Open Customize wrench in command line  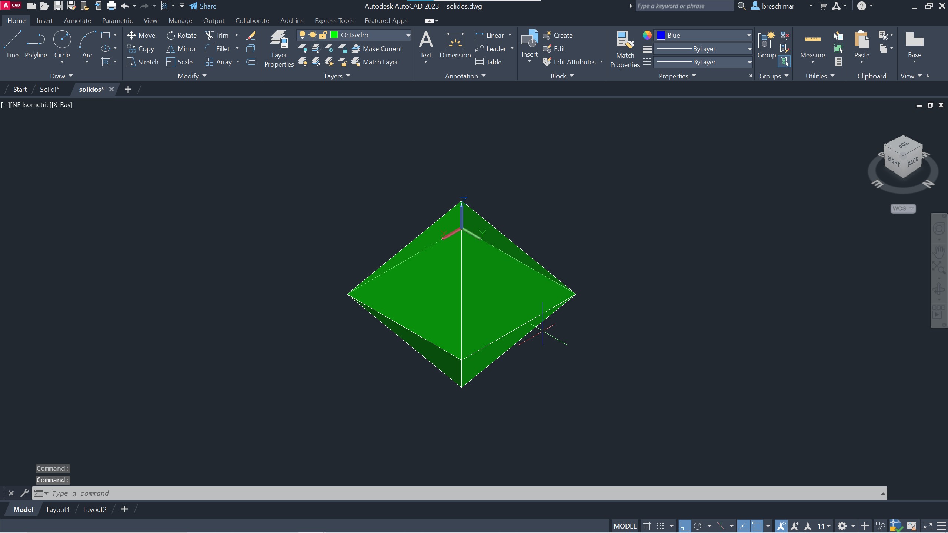point(24,493)
